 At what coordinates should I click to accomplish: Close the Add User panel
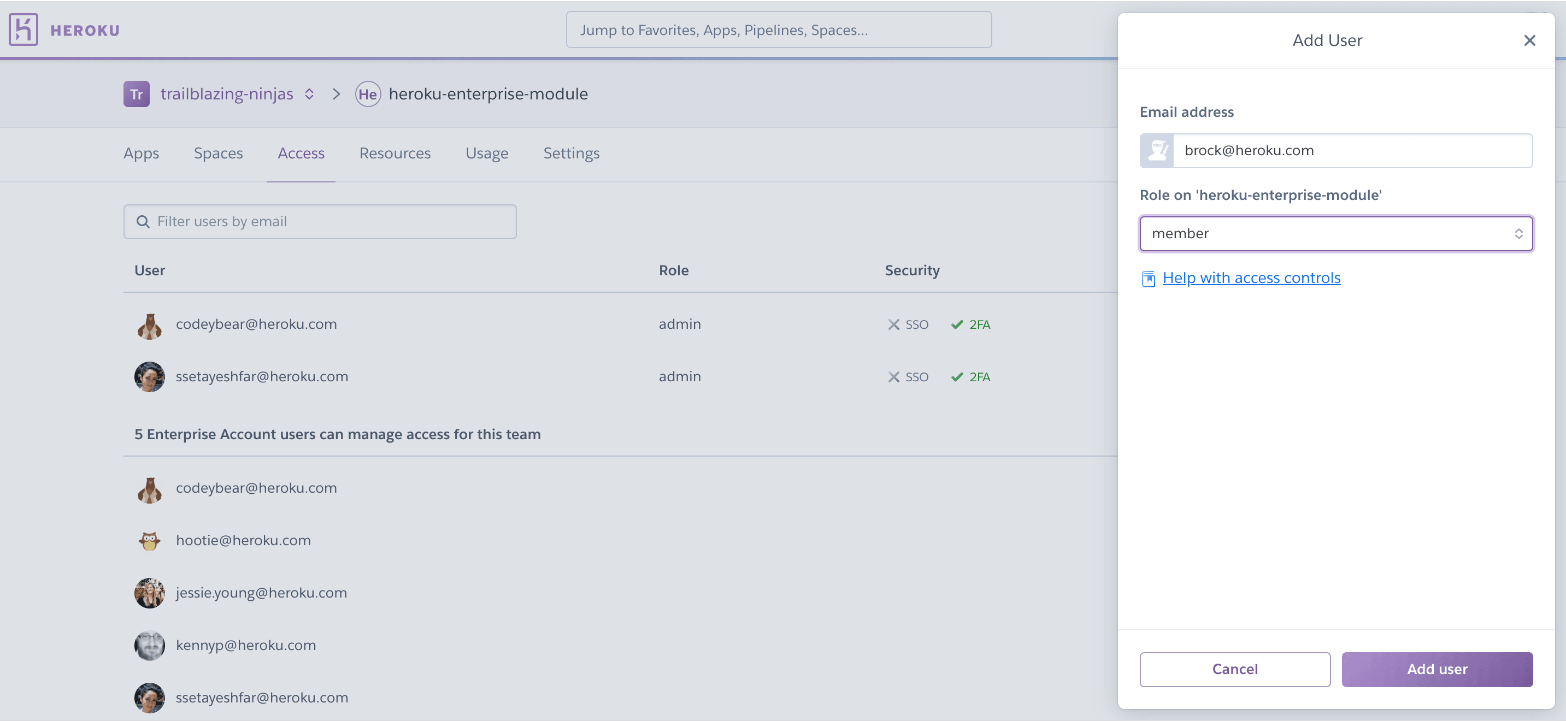tap(1529, 40)
